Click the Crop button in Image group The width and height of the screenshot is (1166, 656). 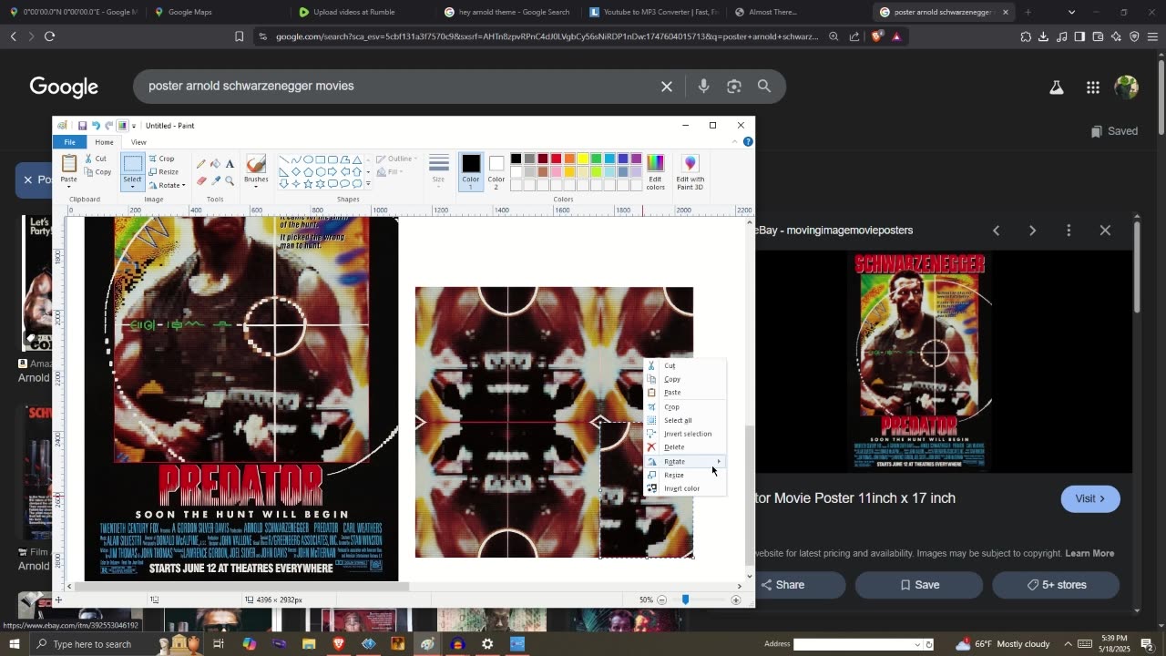(161, 159)
